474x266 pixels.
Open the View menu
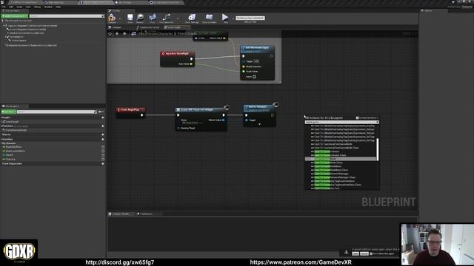point(28,7)
